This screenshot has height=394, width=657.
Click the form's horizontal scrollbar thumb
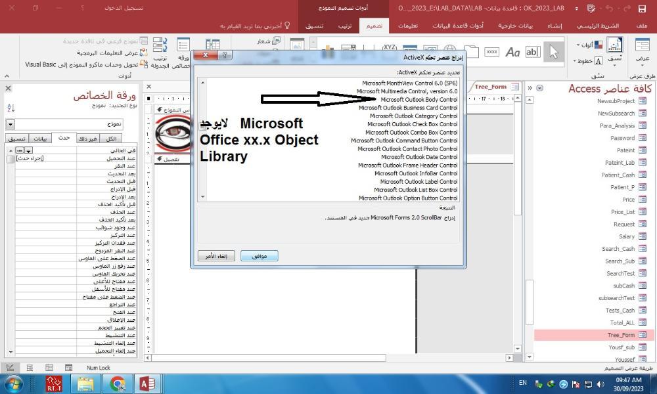(x=269, y=358)
